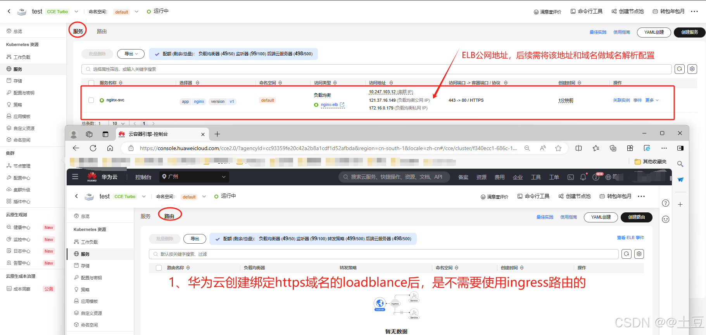Select all services checkbox in background table
The width and height of the screenshot is (706, 335).
click(x=91, y=83)
